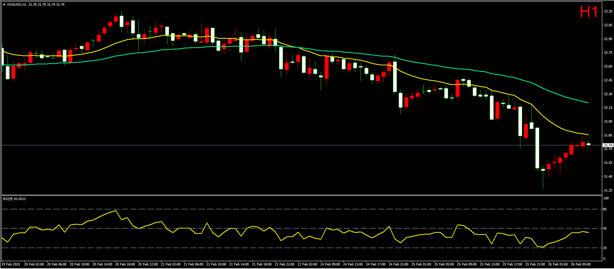The width and height of the screenshot is (614, 269).
Task: Select the horizontal current price line
Action: (285, 145)
